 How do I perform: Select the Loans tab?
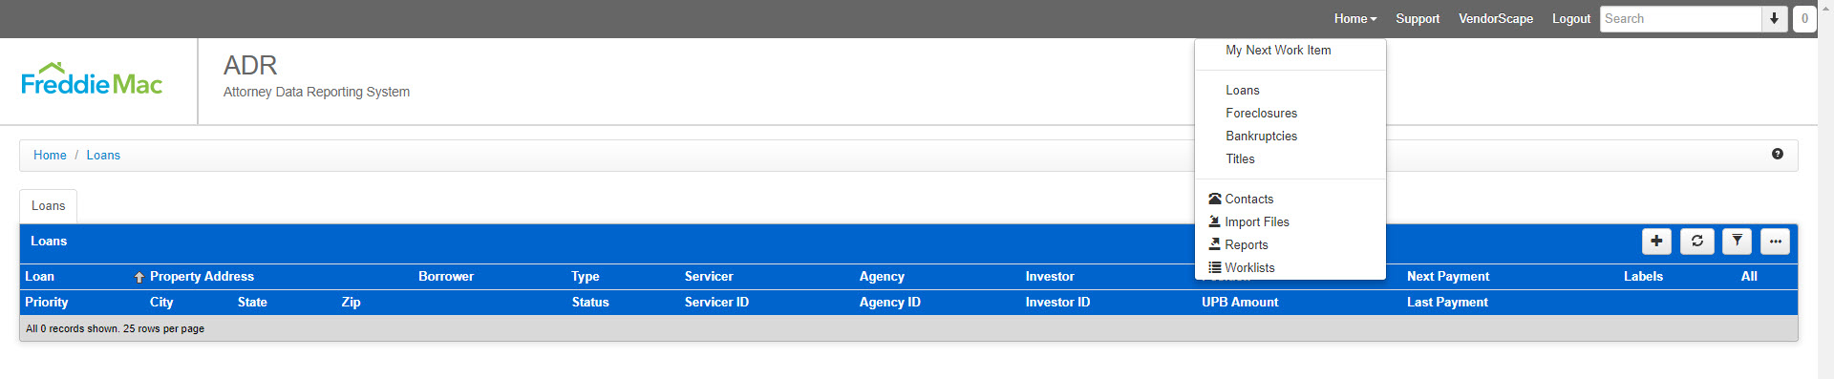49,205
